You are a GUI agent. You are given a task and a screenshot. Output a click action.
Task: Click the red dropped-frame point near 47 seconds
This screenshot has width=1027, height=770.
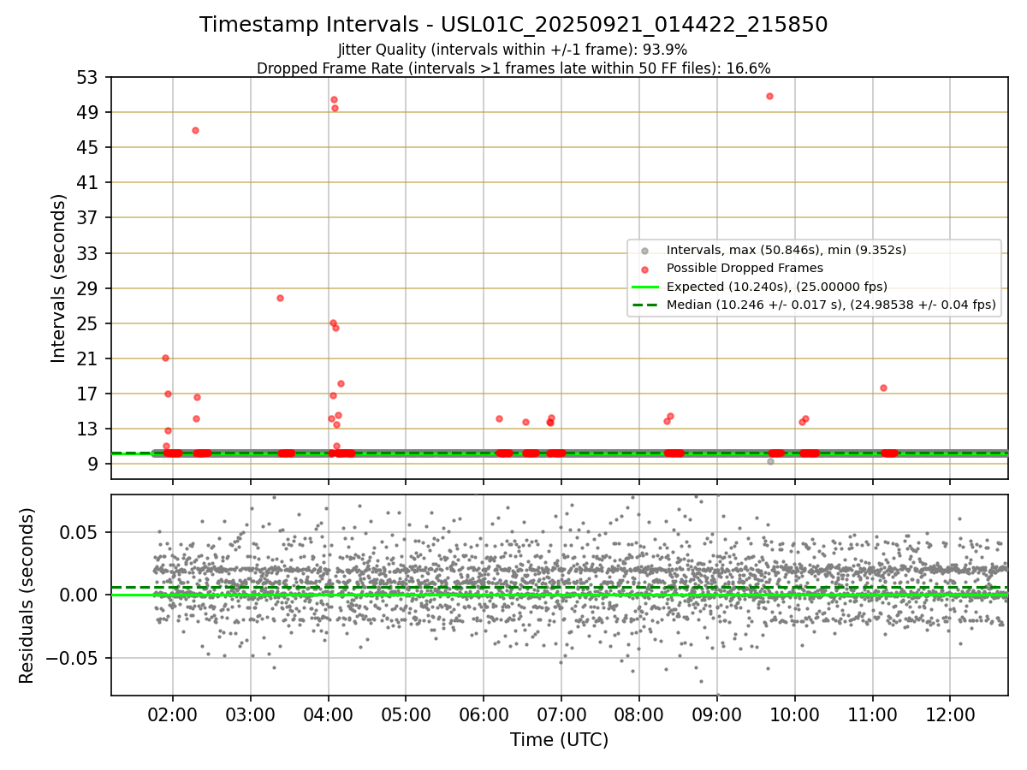click(195, 130)
